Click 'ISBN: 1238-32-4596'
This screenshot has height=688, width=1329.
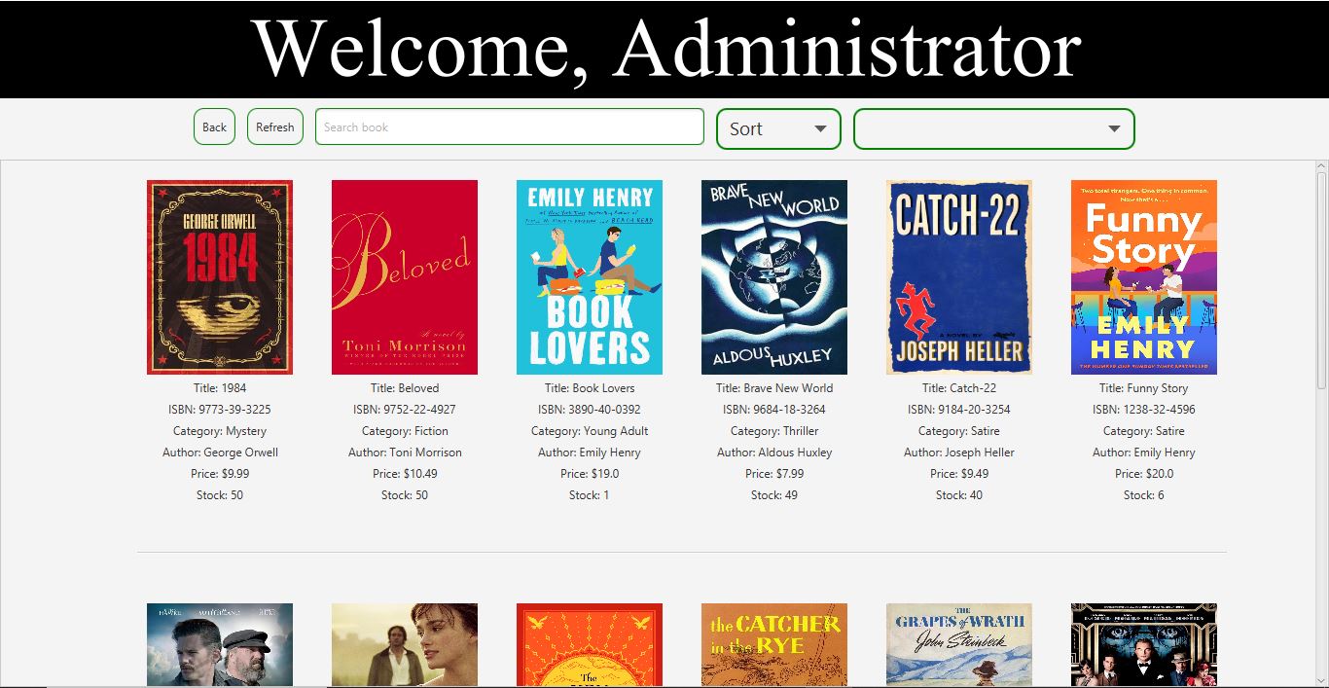click(1144, 410)
